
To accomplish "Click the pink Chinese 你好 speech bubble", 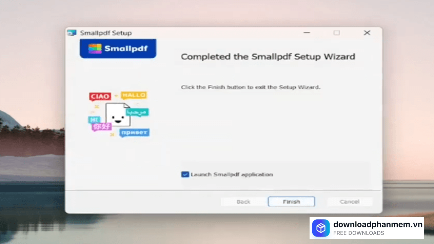I will click(102, 127).
